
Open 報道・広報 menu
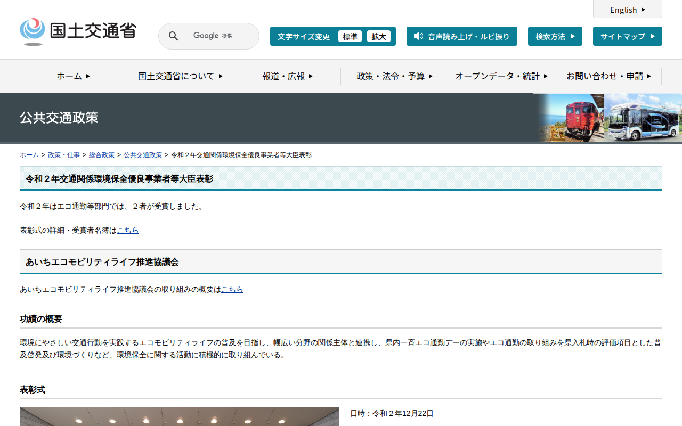pos(288,76)
